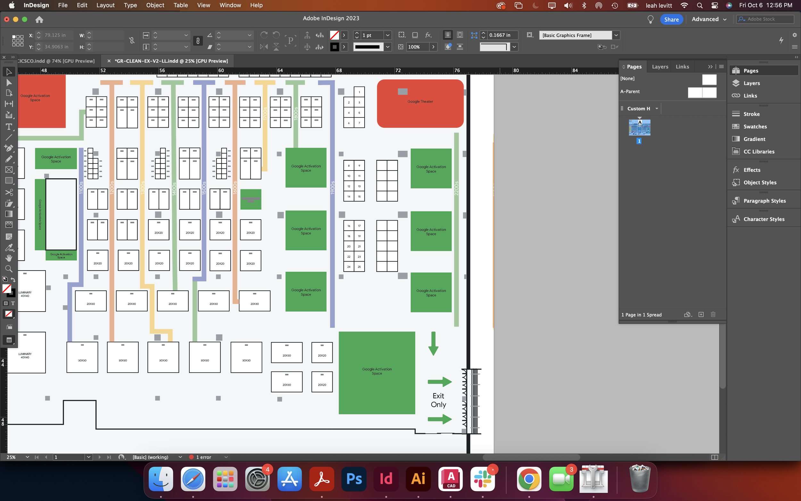Screen dimensions: 801x501
Task: Select the Hand tool
Action: tap(9, 258)
